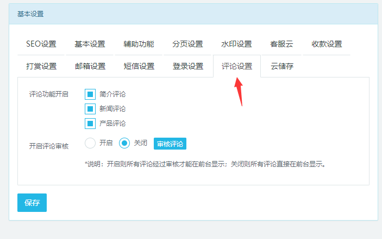Select the 开启 radio button
The height and width of the screenshot is (239, 382).
click(x=90, y=143)
